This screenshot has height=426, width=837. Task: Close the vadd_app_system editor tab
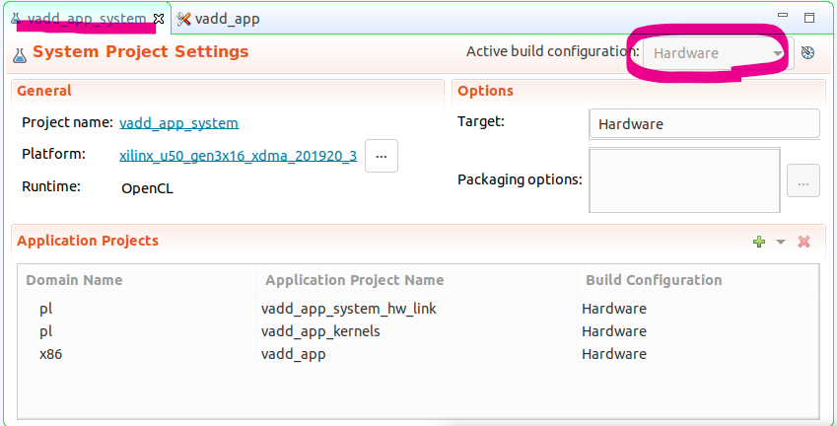coord(159,19)
